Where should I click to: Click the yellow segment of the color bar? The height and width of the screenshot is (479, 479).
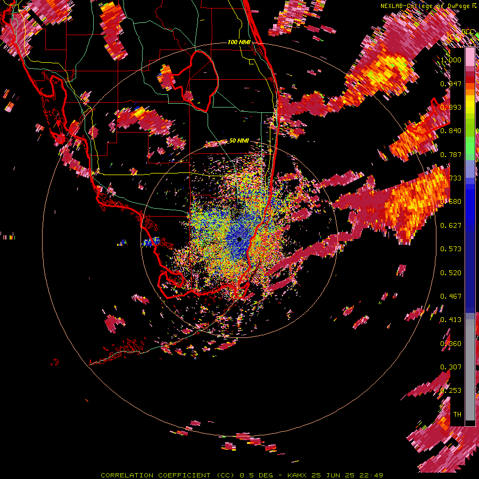pos(470,105)
